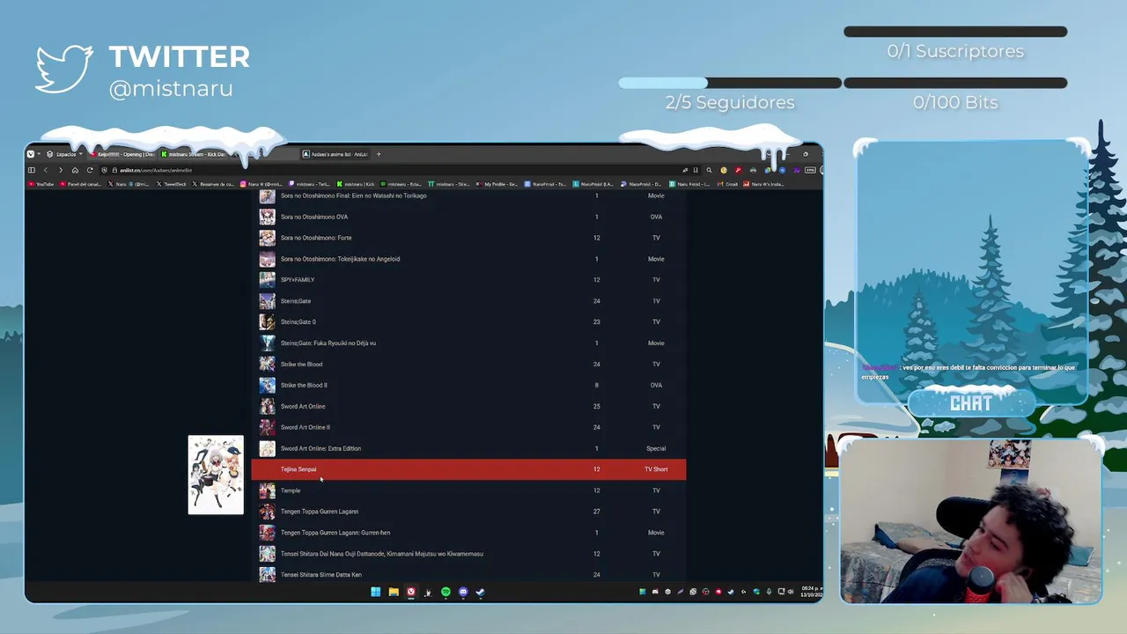
Task: Toggle the browser side panel icon
Action: (x=31, y=170)
